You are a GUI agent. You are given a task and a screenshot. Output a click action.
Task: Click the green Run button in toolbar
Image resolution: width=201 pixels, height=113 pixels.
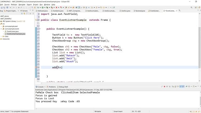click(43, 8)
